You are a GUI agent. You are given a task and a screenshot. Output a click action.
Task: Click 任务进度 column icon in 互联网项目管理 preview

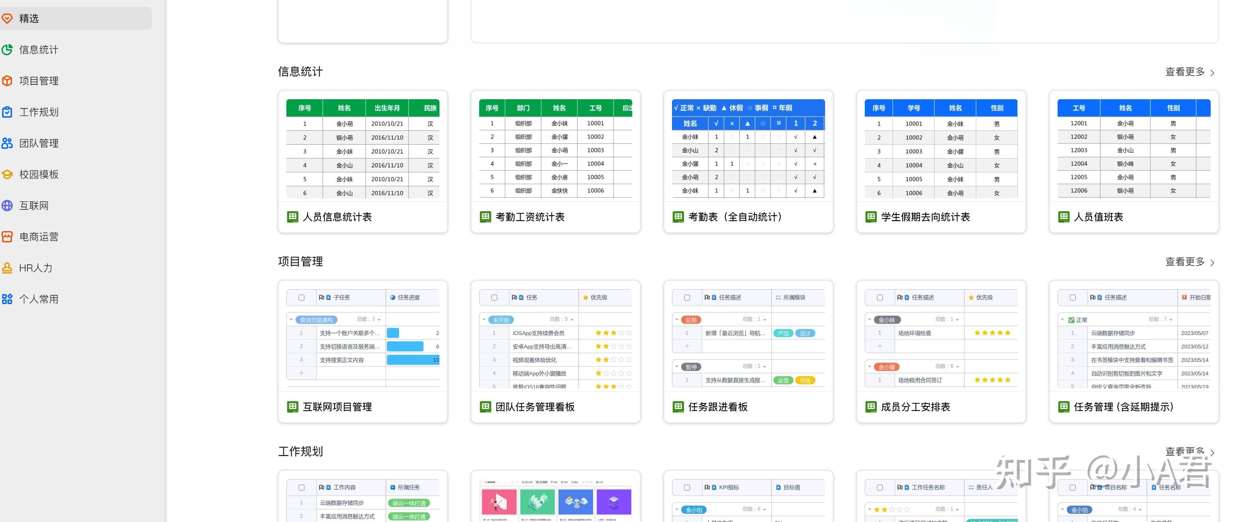393,297
